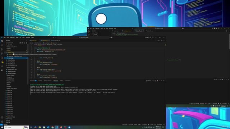Image resolution: width=230 pixels, height=129 pixels.
Task: Open the run button dropdown arrow
Action: (x=160, y=40)
